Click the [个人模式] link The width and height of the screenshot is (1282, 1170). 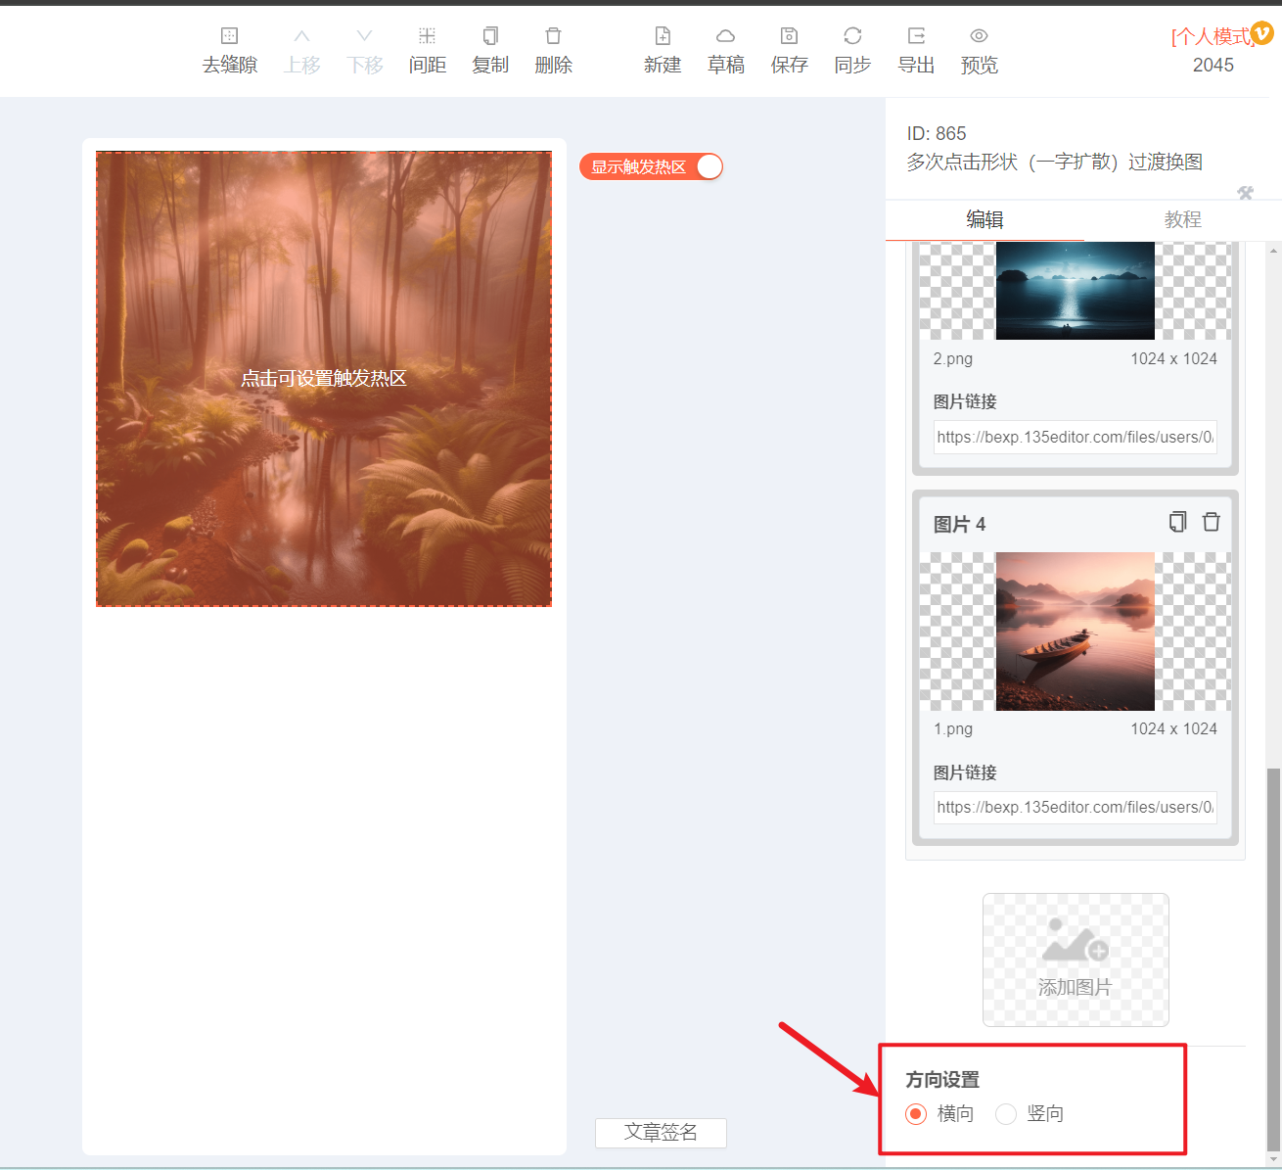coord(1213,37)
